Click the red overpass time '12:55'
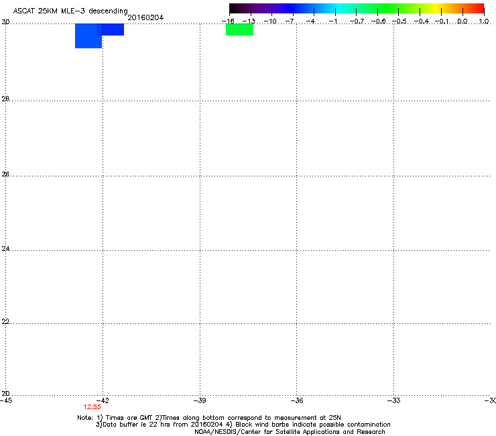The height and width of the screenshot is (436, 496). (x=92, y=407)
